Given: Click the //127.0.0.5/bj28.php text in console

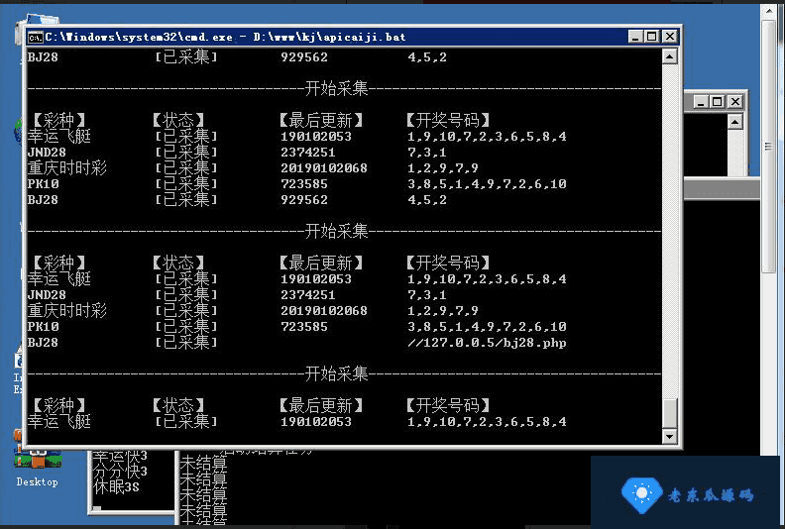Looking at the screenshot, I should pos(487,343).
